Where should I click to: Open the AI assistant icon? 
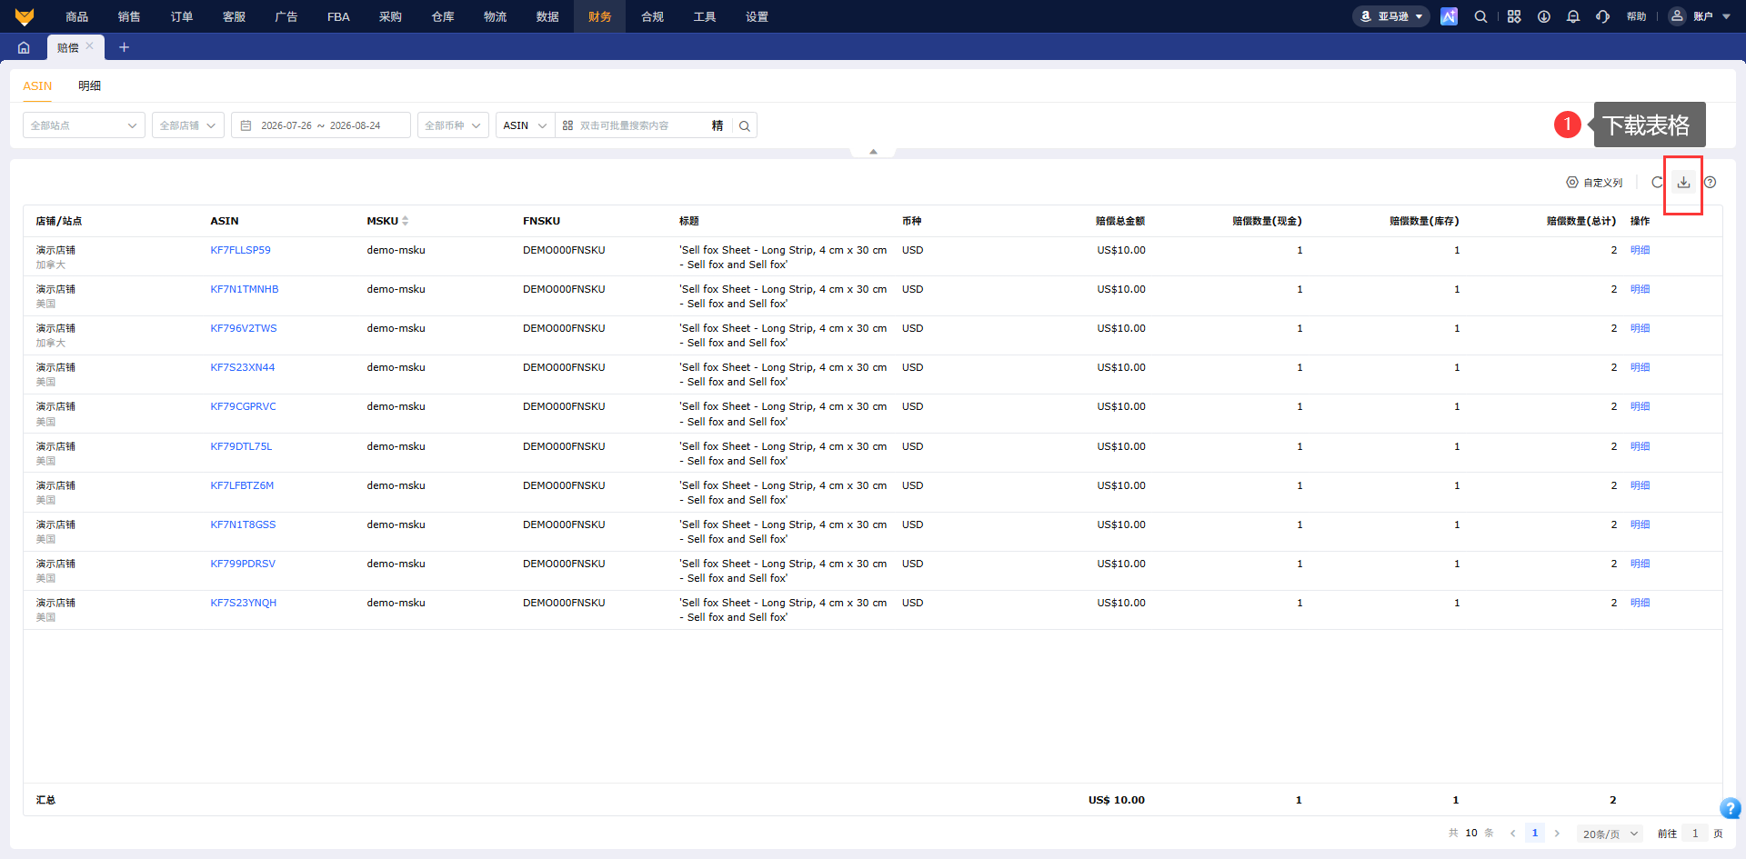point(1449,16)
